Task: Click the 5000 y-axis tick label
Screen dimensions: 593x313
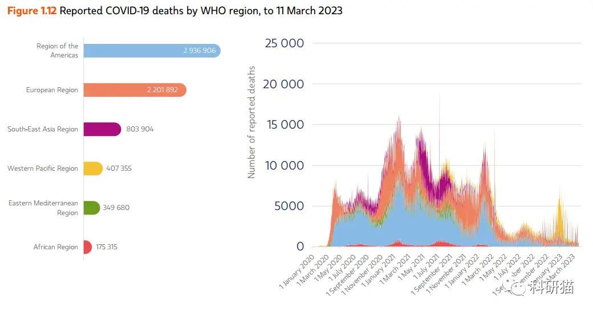Action: coord(289,206)
